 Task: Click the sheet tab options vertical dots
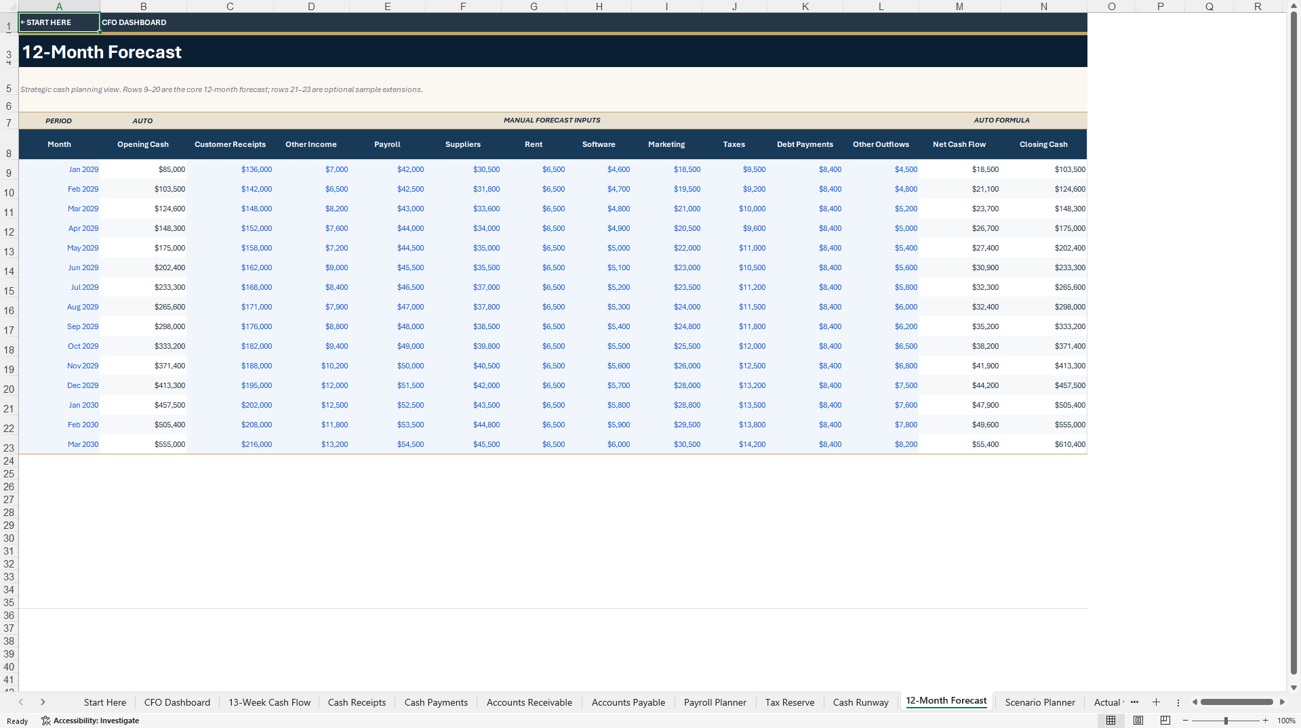[1178, 702]
